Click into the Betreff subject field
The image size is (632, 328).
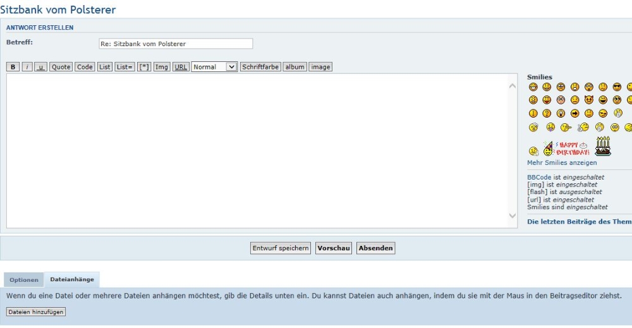pyautogui.click(x=176, y=44)
